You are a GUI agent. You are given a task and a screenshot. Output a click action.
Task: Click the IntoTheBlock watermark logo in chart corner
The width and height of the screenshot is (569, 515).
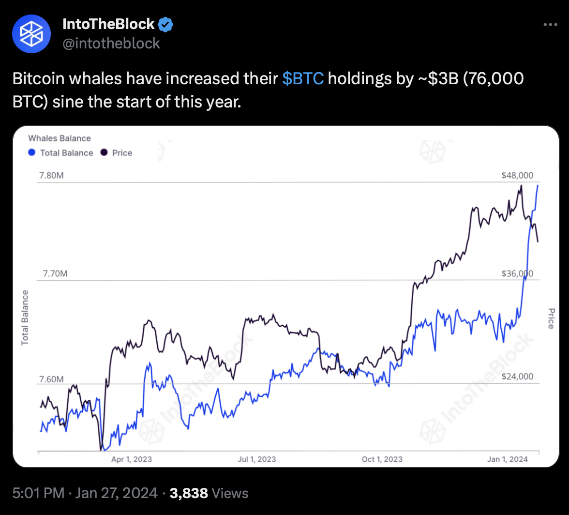coord(429,151)
